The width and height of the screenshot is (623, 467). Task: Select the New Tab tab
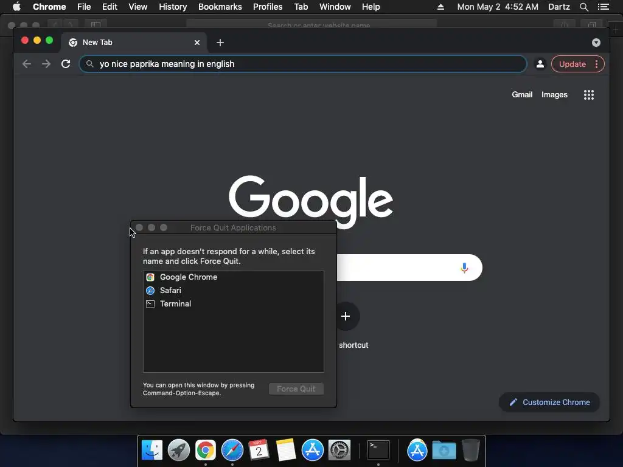[133, 43]
